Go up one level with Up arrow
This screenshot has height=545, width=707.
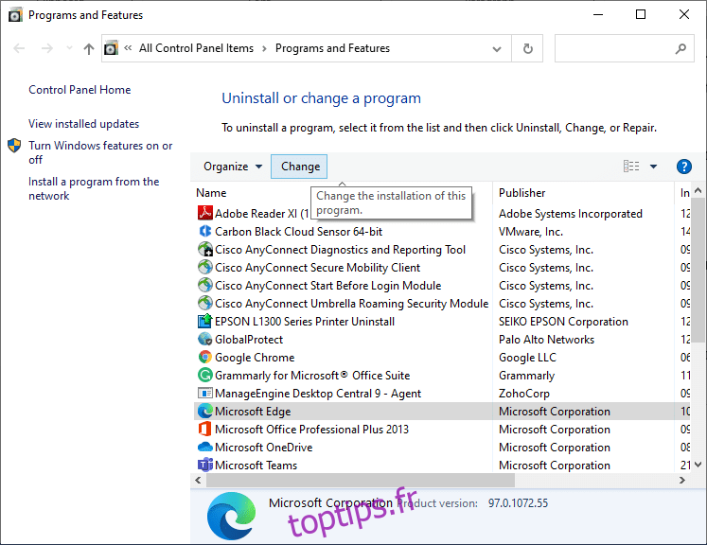coord(89,49)
